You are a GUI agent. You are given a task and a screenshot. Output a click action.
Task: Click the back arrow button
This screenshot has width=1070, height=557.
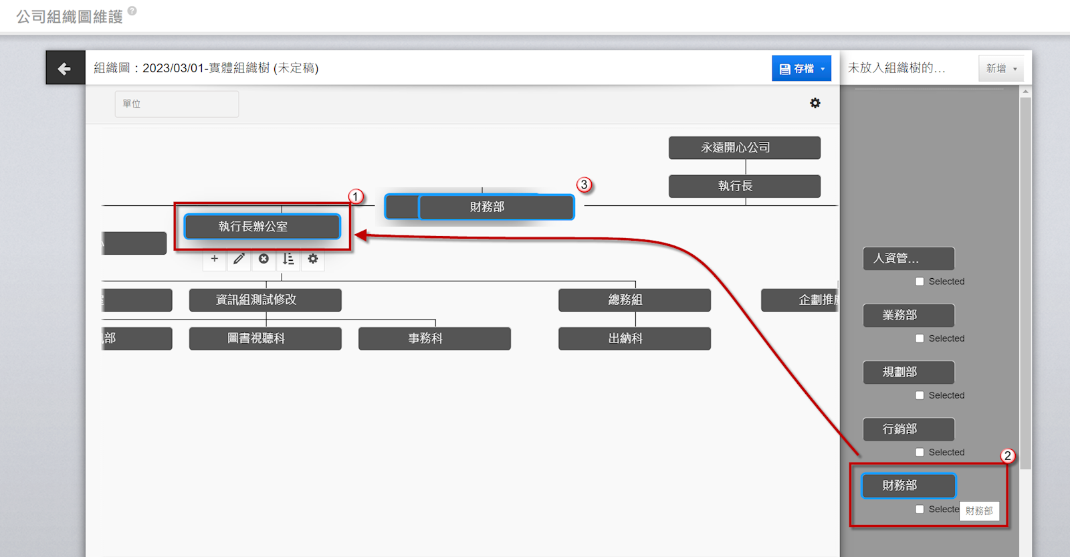tap(65, 68)
